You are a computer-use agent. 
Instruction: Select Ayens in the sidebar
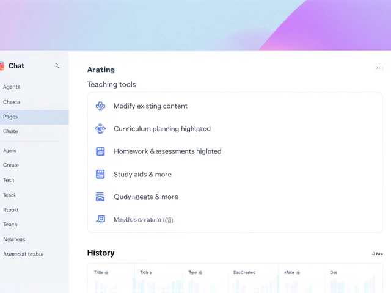pos(10,151)
